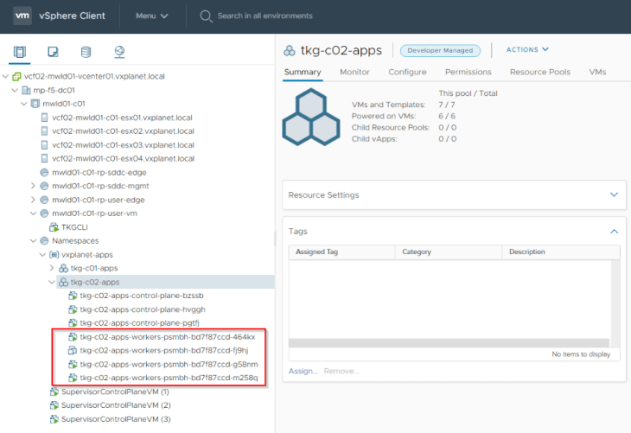
Task: Expand the Resource Settings panel
Action: 614,194
